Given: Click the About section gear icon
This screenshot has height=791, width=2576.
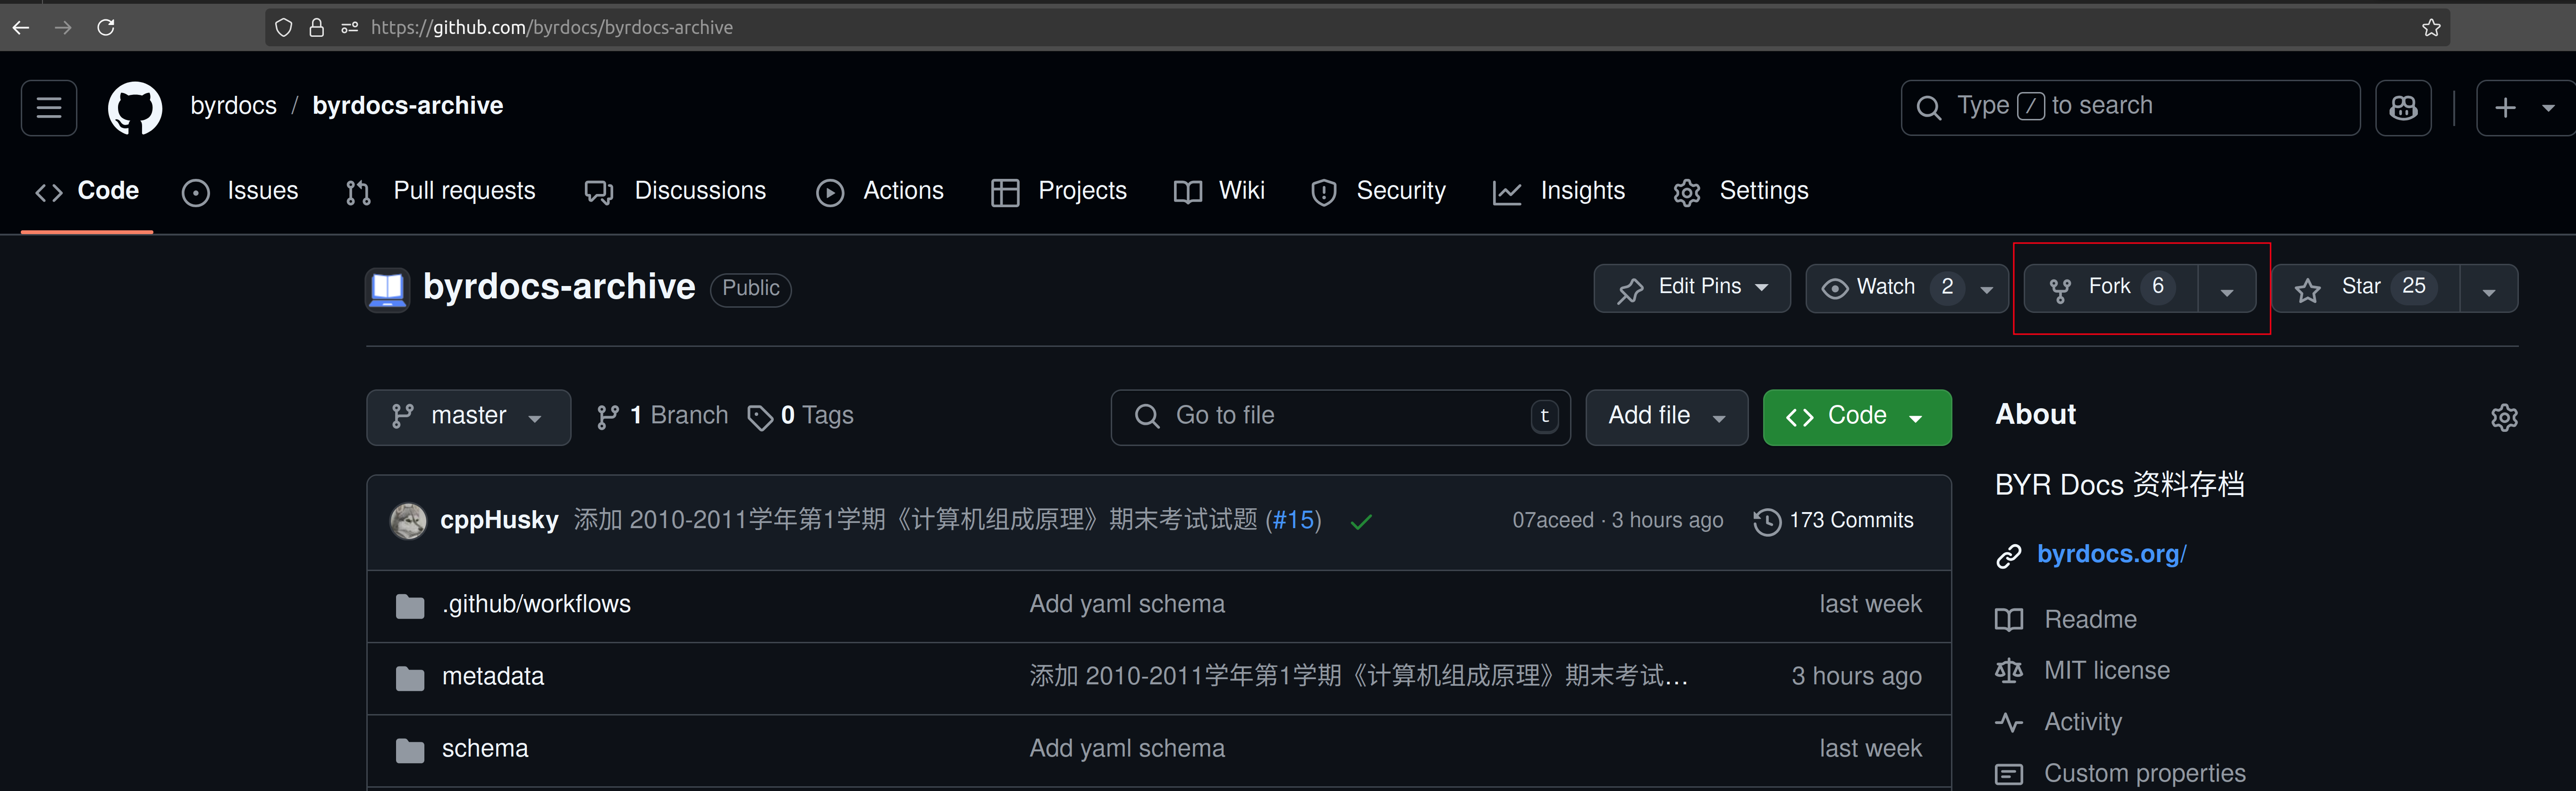Looking at the screenshot, I should point(2503,417).
